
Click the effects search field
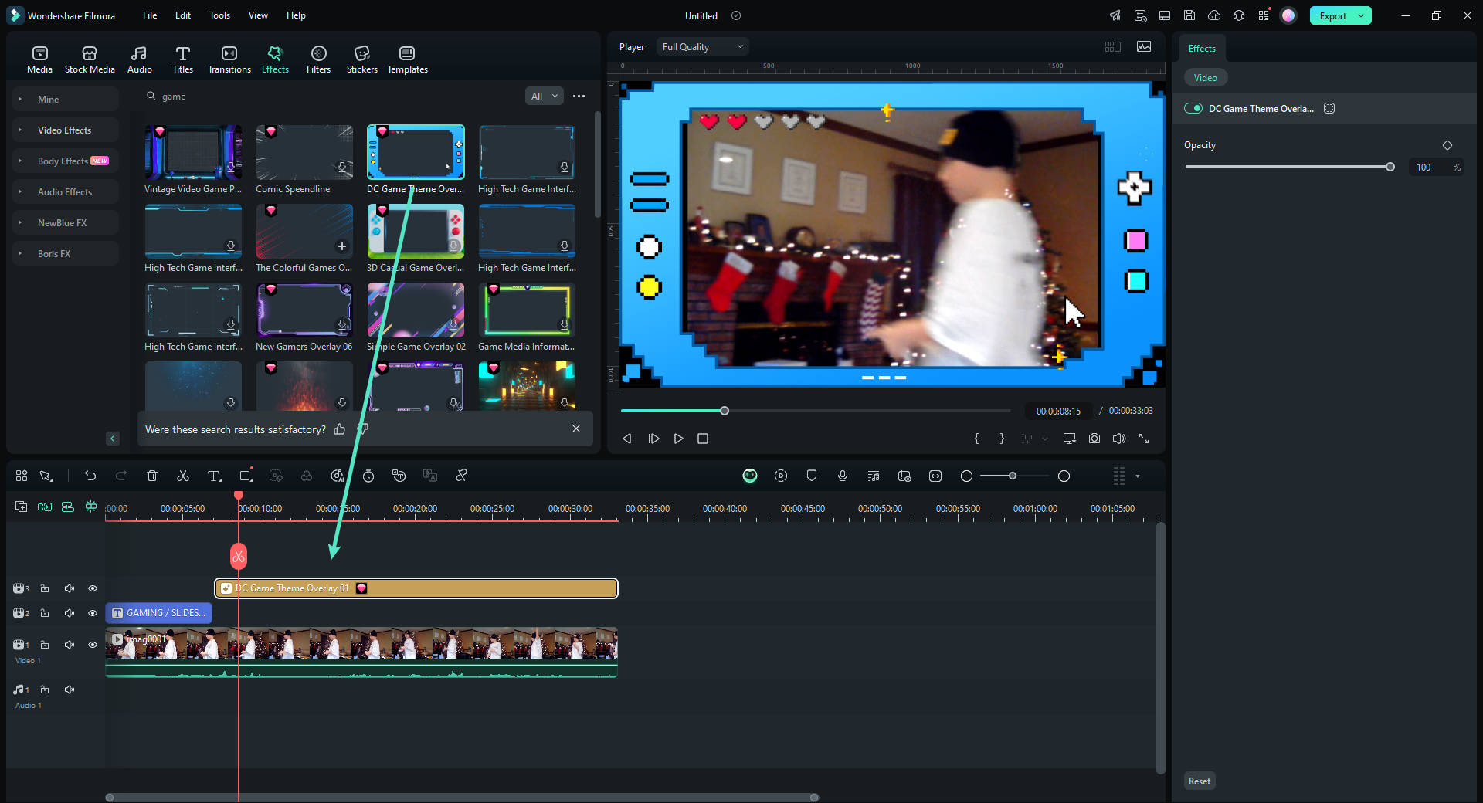(x=332, y=96)
